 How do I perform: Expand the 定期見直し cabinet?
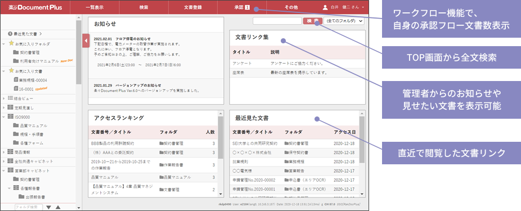tap(3, 107)
